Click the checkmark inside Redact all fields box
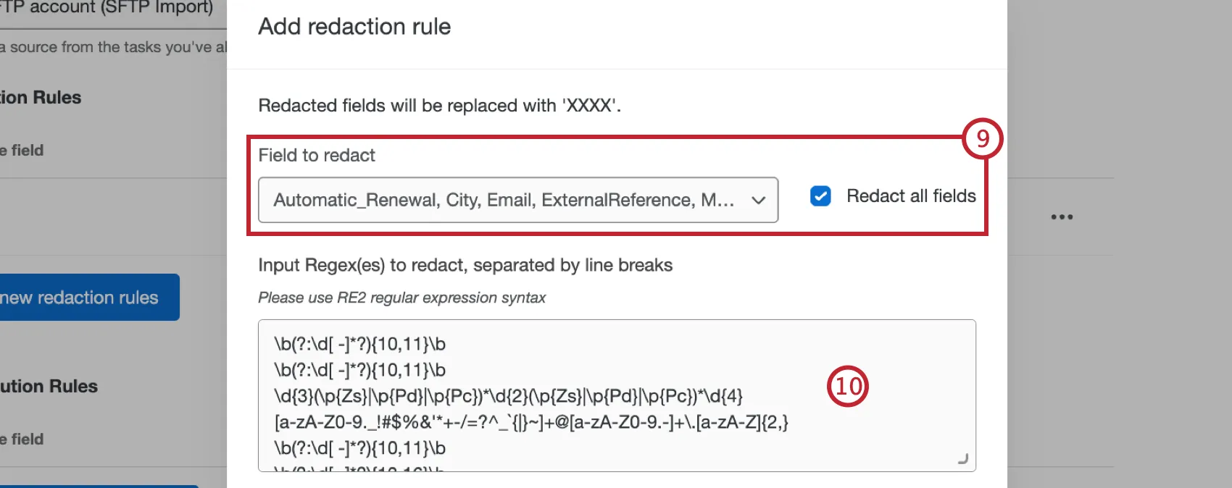The height and width of the screenshot is (488, 1232). (820, 195)
